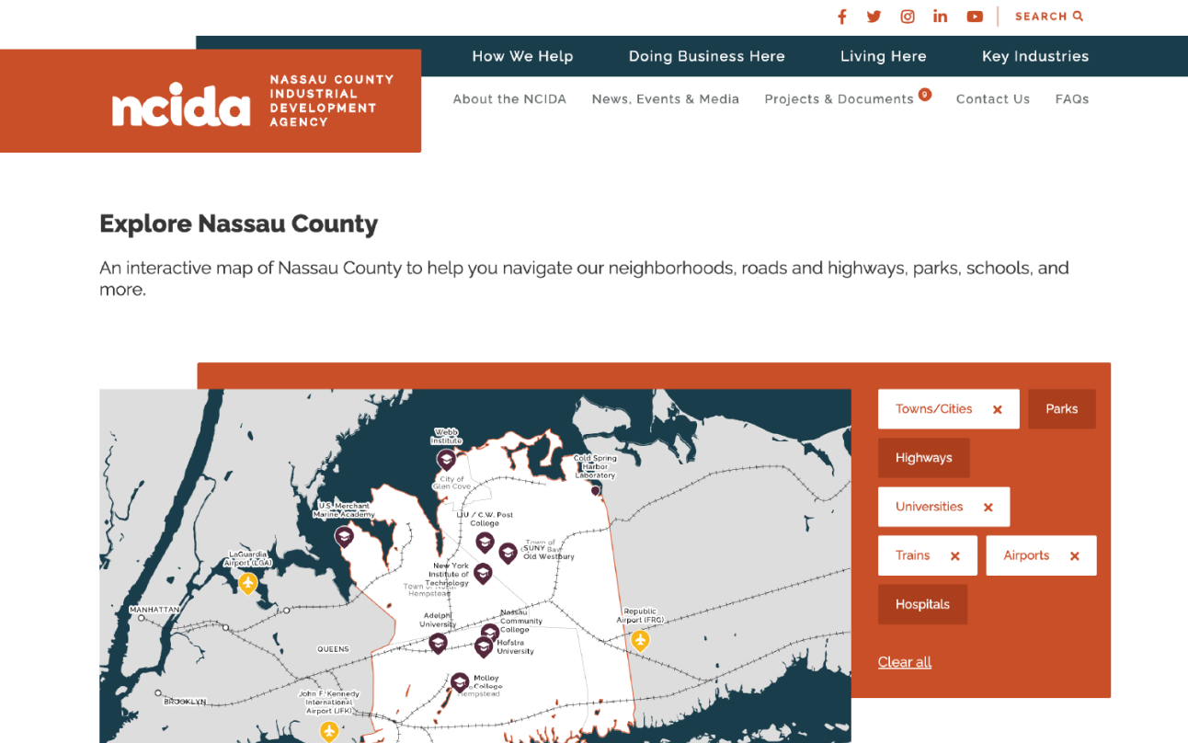Select the Hofstra University marker
The image size is (1188, 743).
(484, 647)
